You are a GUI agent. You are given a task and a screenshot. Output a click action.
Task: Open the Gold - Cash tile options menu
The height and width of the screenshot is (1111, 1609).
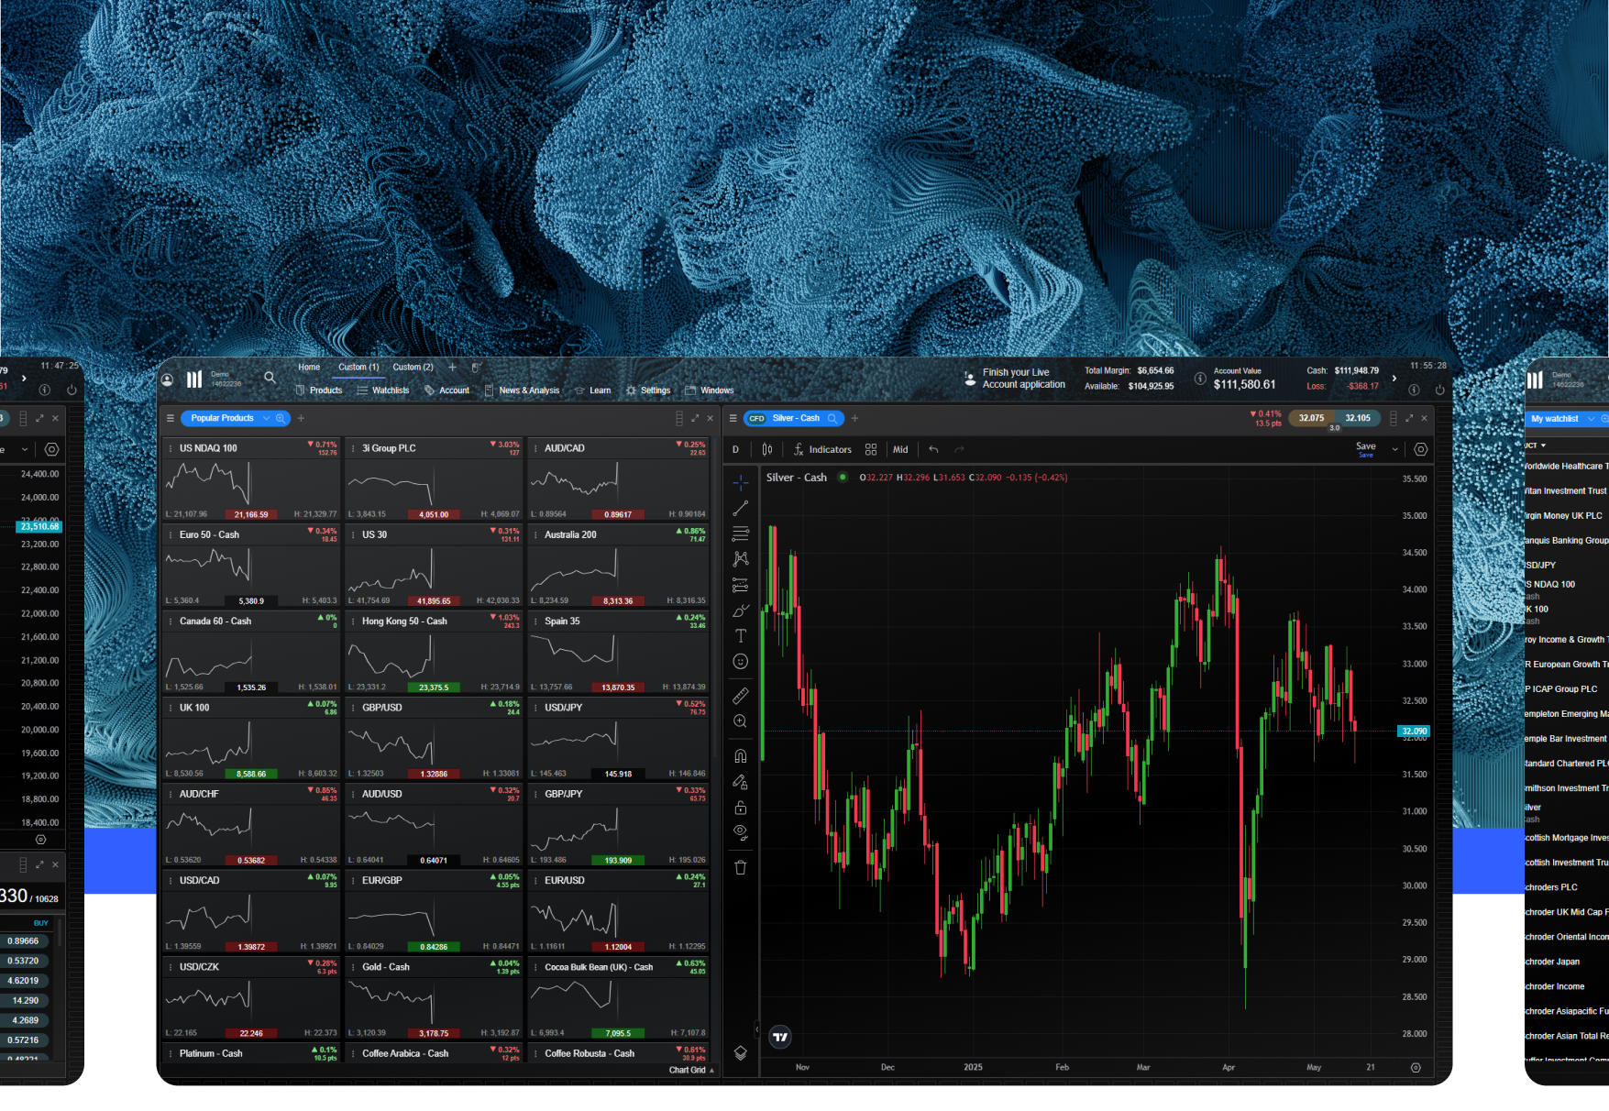[x=353, y=967]
